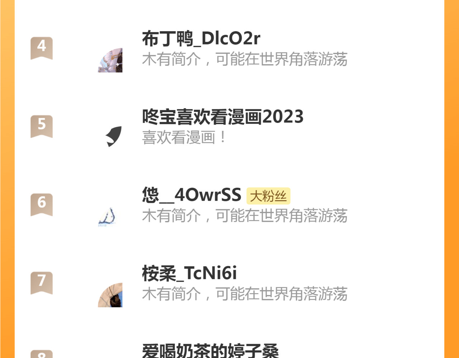Open avatar of 咚宝喜欢看漫画2023
459x358 pixels.
110,138
